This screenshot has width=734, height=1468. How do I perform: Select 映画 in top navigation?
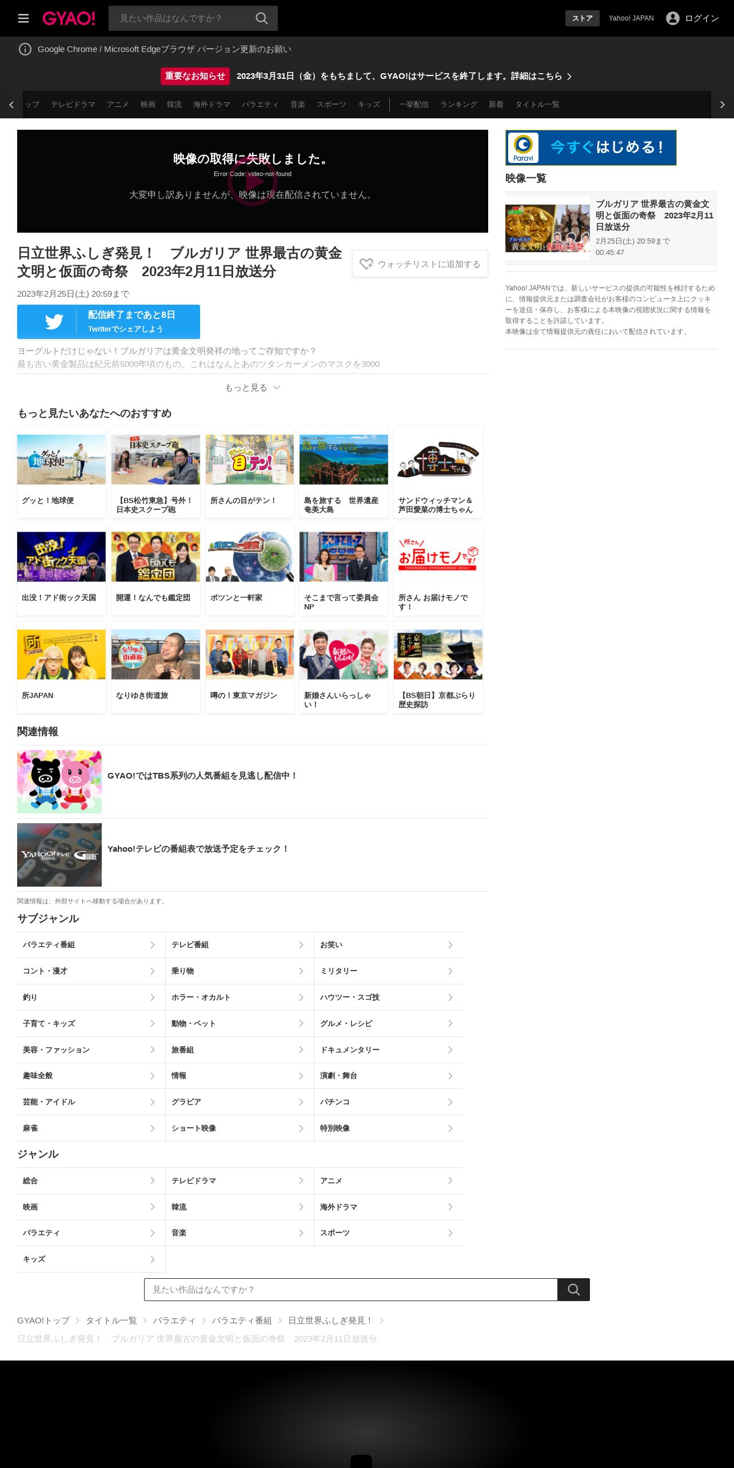tap(148, 105)
